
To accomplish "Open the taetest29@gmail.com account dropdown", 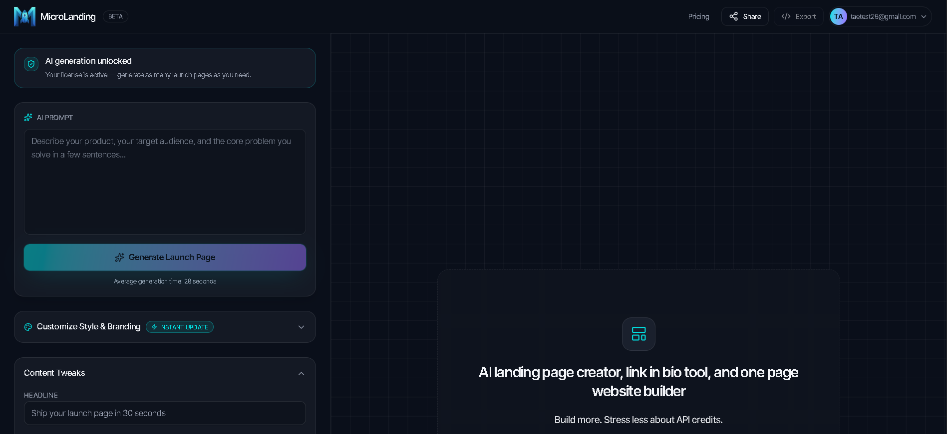I will [x=881, y=16].
